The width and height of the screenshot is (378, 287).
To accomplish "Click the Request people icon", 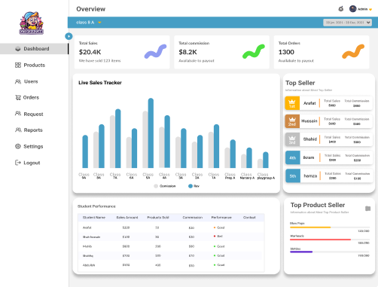I will (18, 114).
